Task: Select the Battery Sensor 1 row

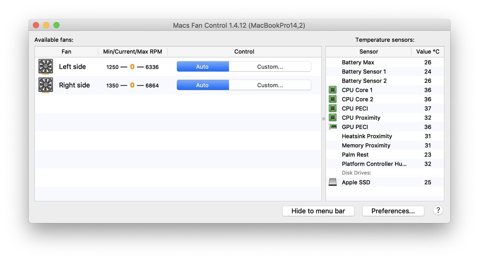Action: pos(385,71)
